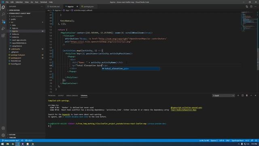
Task: Close the App.tsx editor tab
Action: (77, 6)
